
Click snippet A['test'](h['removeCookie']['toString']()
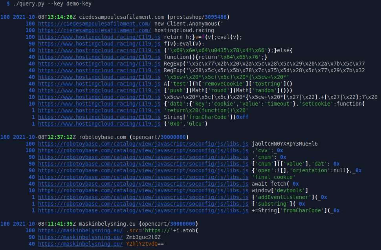click(x=228, y=84)
